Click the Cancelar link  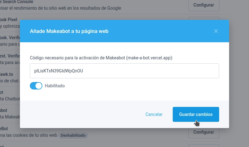[x=154, y=114]
